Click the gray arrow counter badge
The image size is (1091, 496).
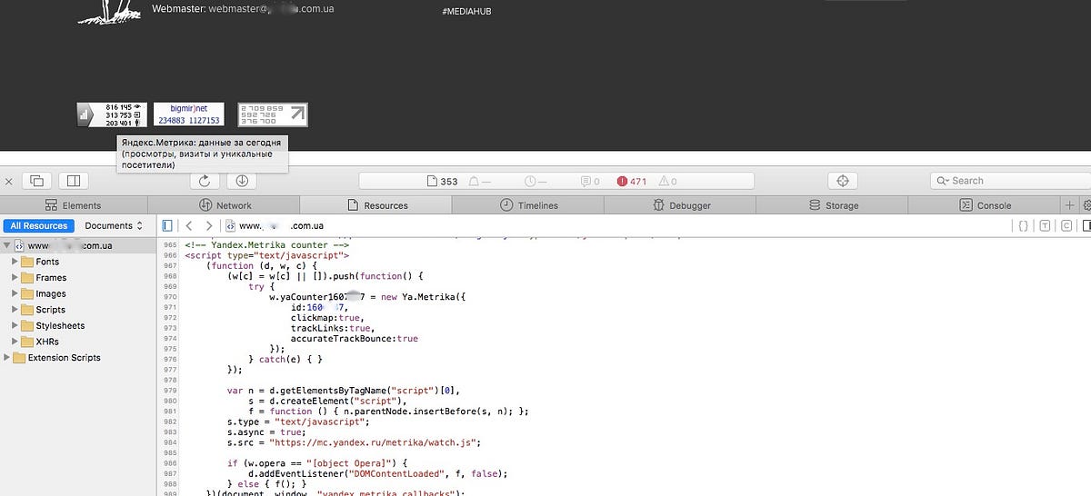click(x=273, y=114)
